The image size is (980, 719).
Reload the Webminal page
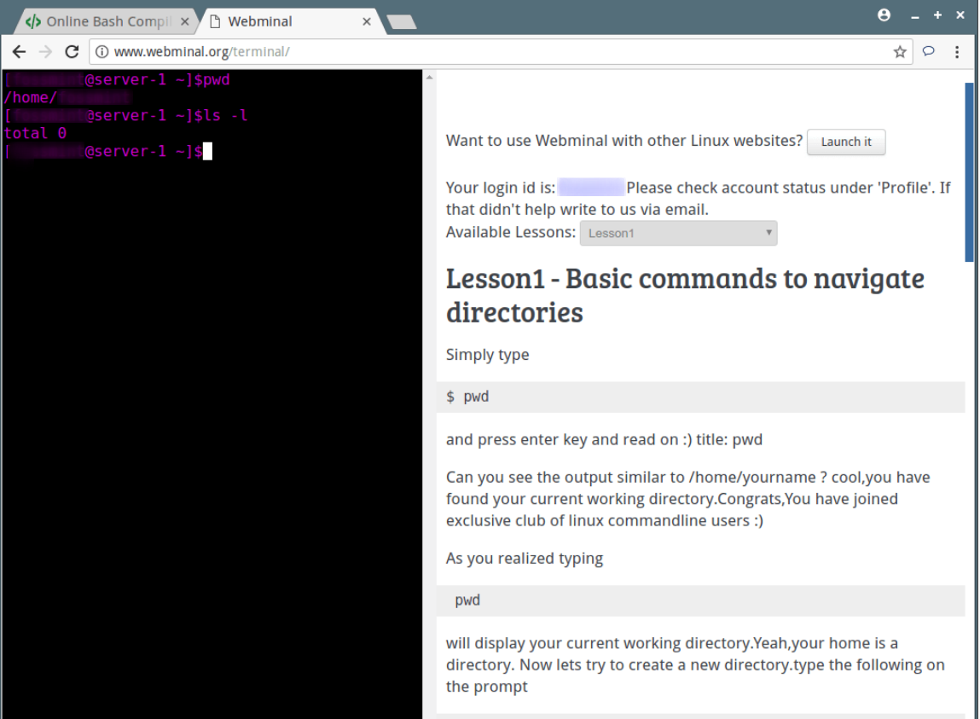72,52
